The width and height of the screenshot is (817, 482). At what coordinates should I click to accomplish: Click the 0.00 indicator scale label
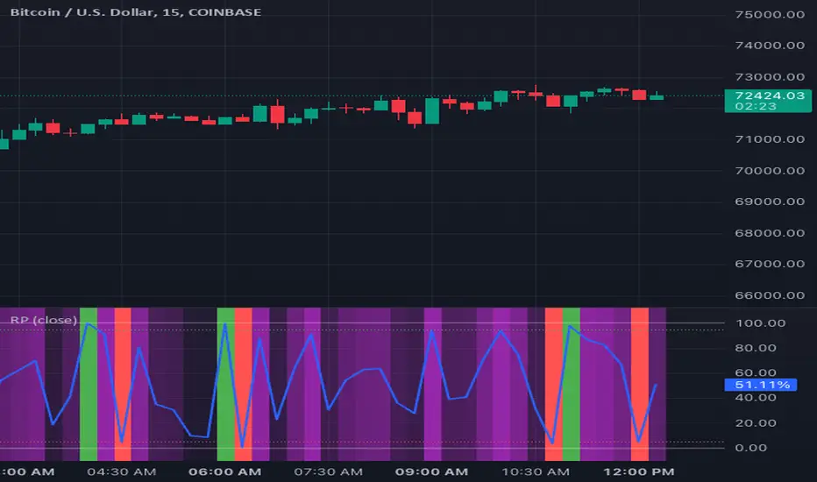tap(751, 448)
